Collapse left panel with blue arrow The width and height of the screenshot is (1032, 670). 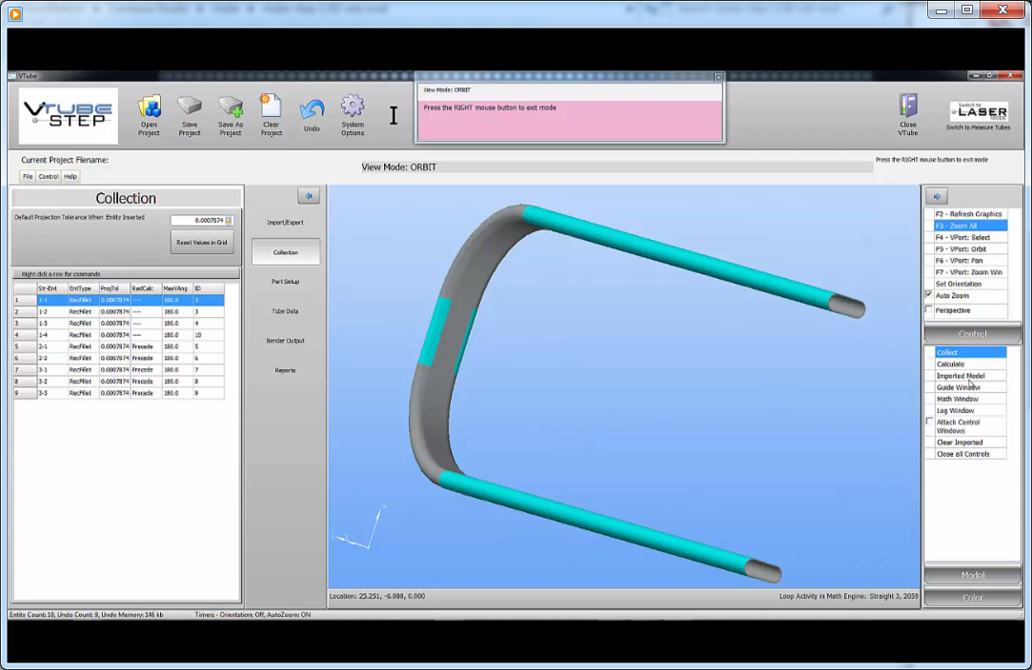308,195
